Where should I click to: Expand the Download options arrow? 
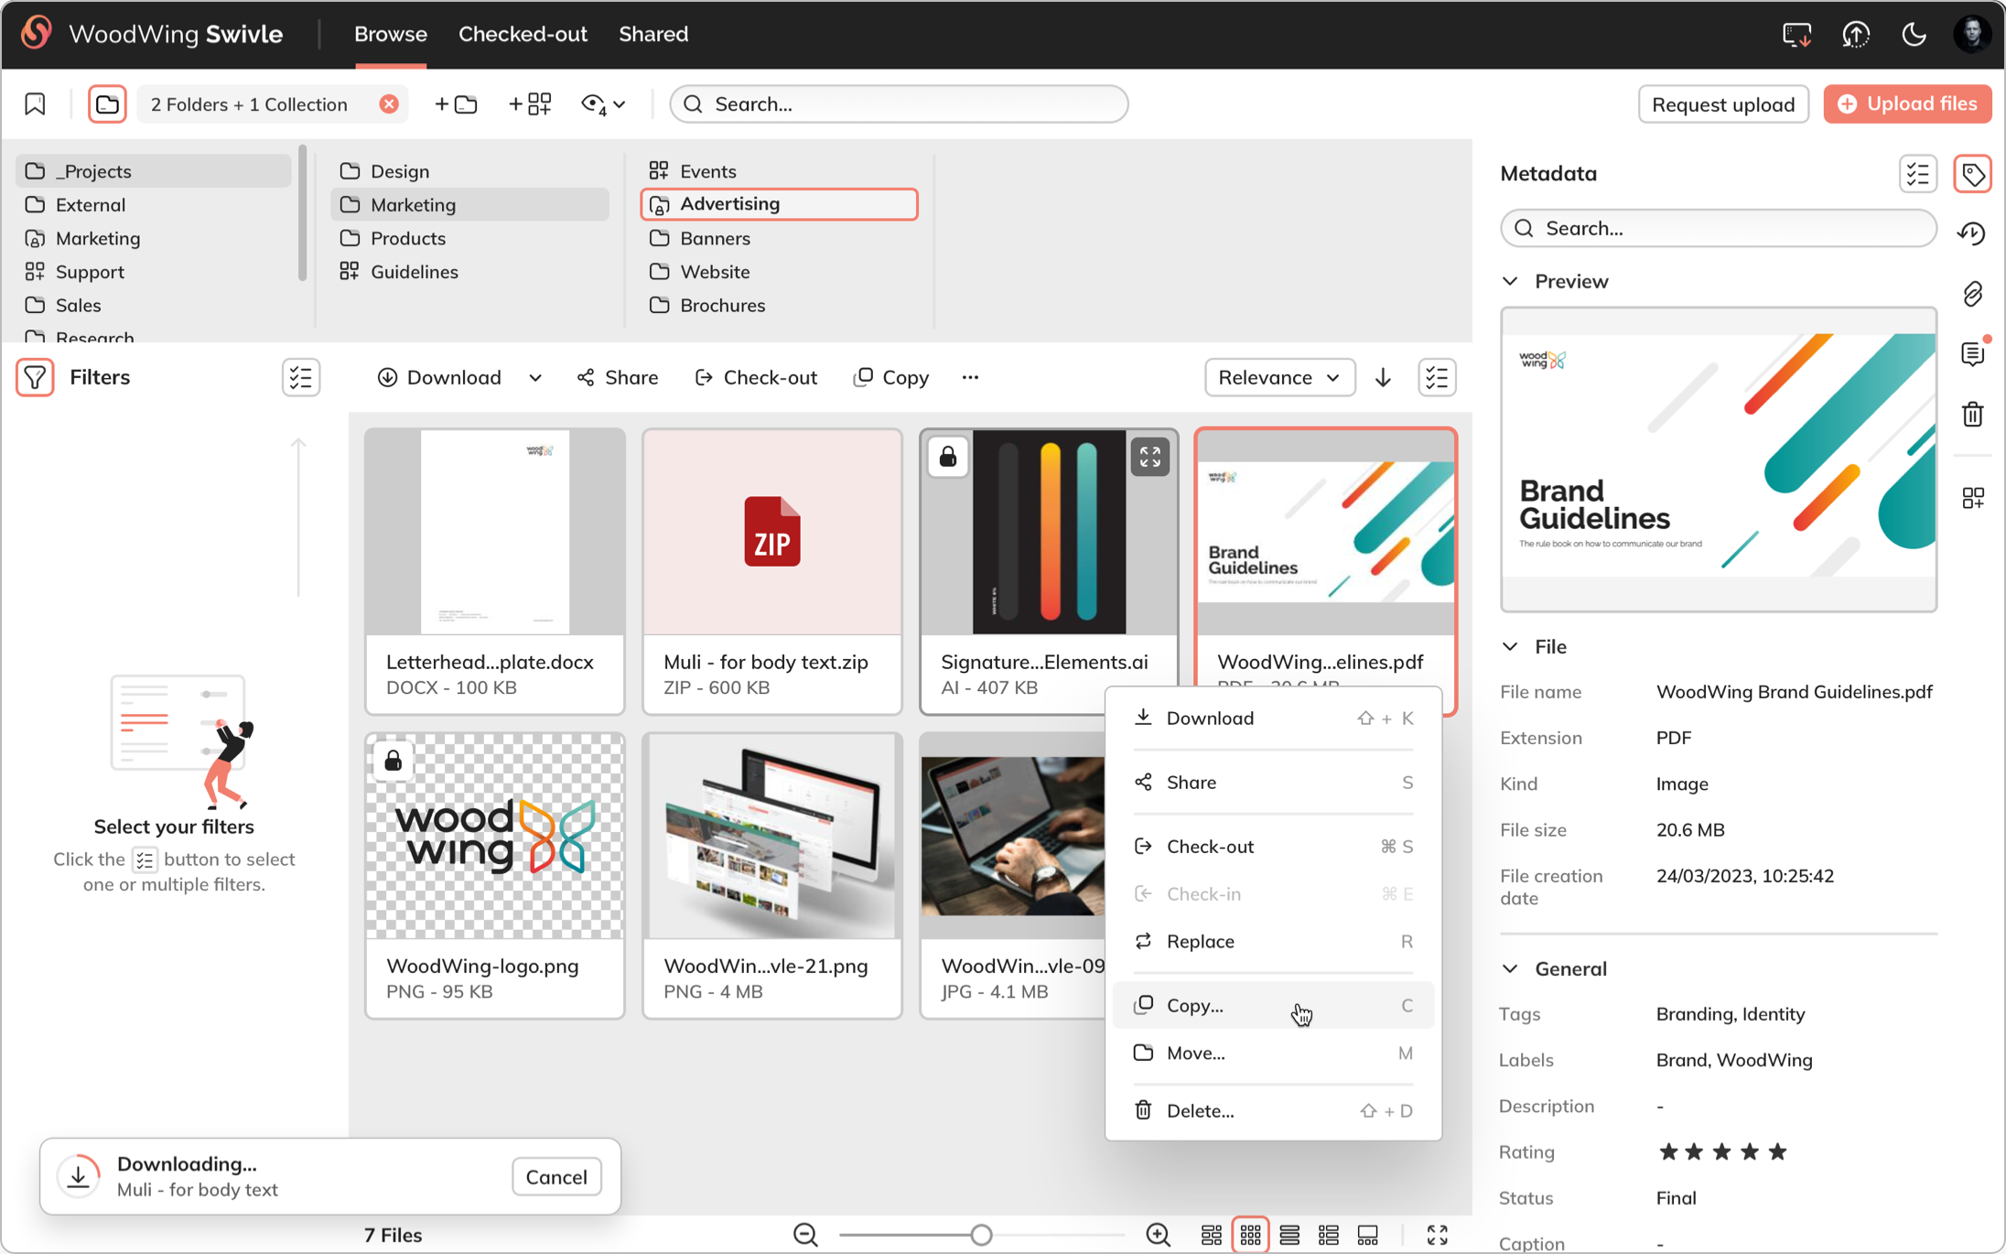pyautogui.click(x=535, y=377)
